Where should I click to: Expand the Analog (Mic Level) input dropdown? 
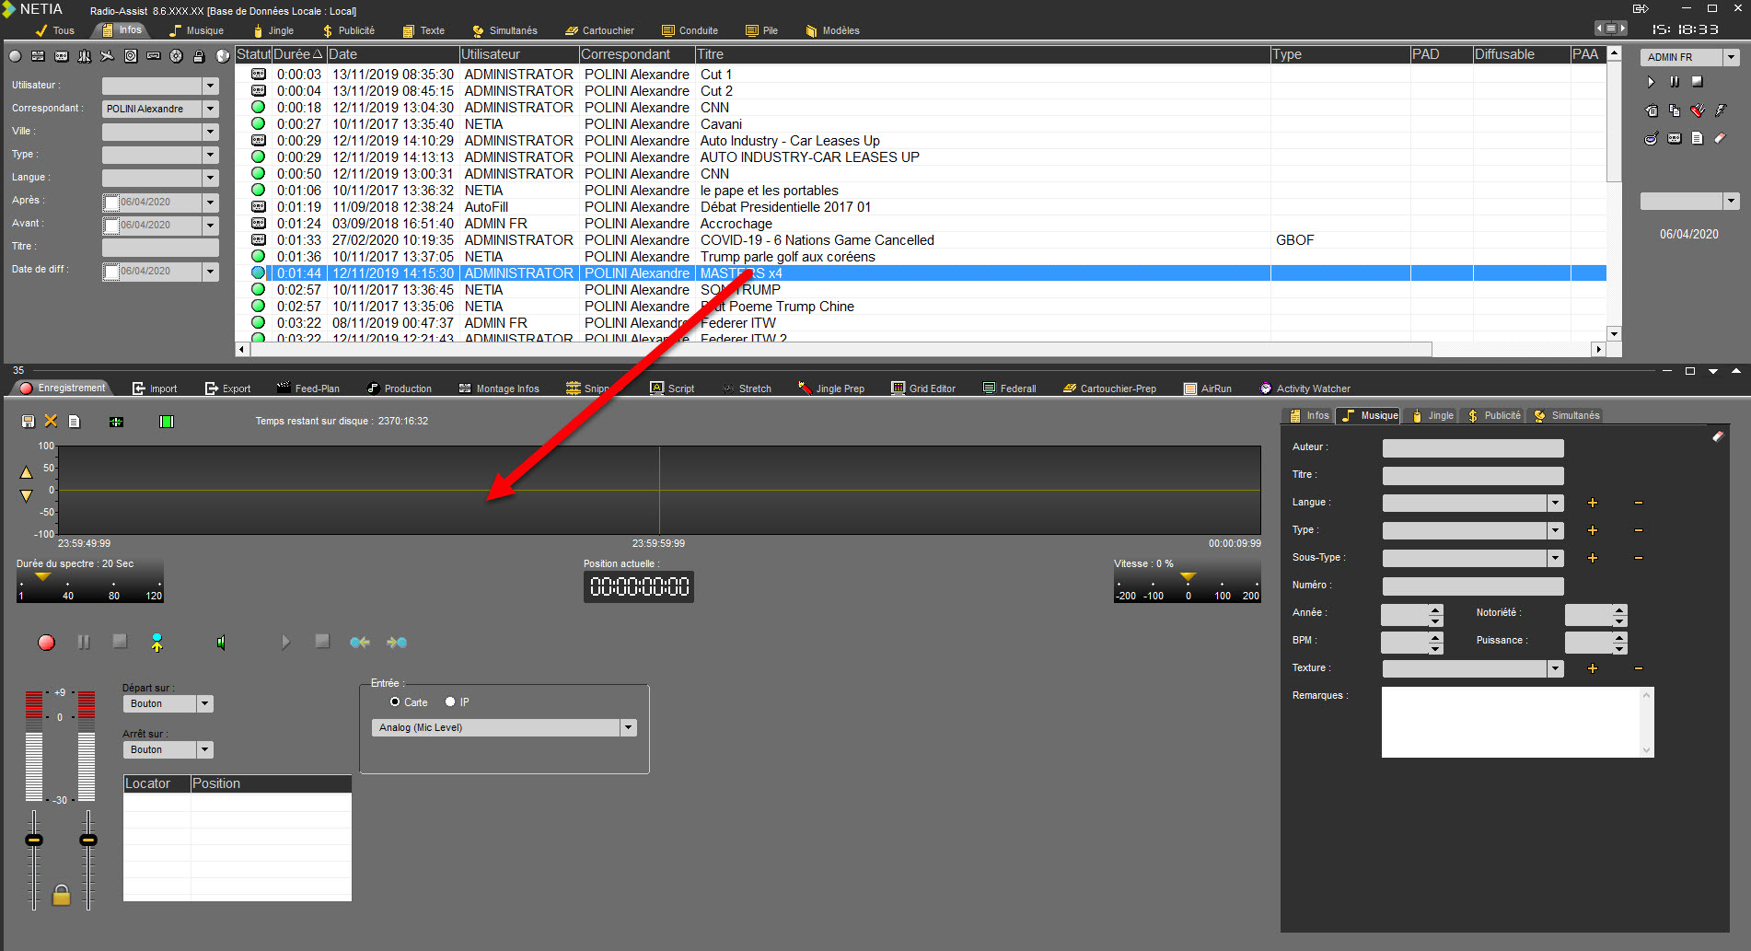click(629, 728)
